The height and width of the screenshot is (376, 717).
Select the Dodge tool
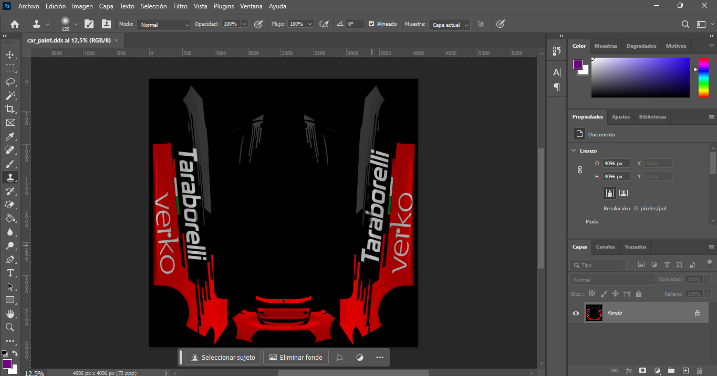(x=10, y=245)
